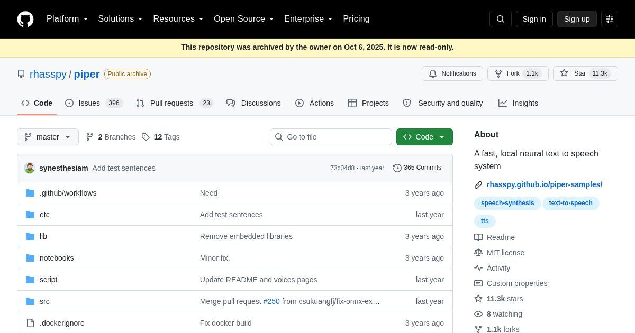This screenshot has height=333, width=635.
Task: Open the Pricing link
Action: [x=356, y=19]
